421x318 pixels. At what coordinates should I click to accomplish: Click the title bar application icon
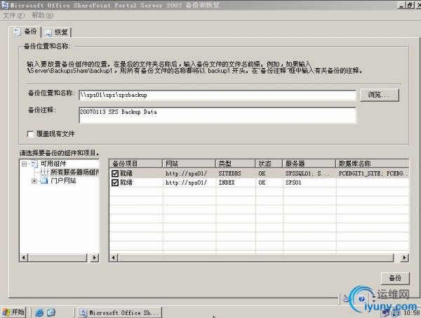pyautogui.click(x=5, y=5)
